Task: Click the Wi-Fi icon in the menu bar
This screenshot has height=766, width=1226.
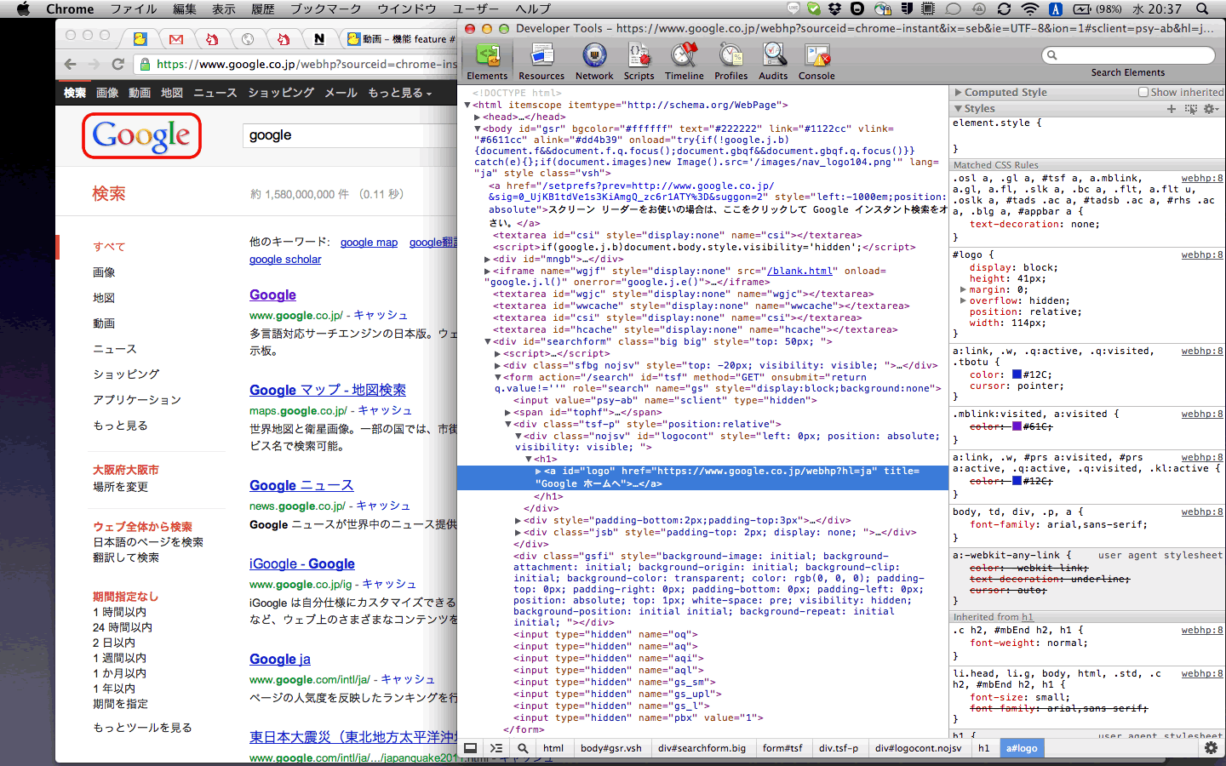Action: [1029, 9]
